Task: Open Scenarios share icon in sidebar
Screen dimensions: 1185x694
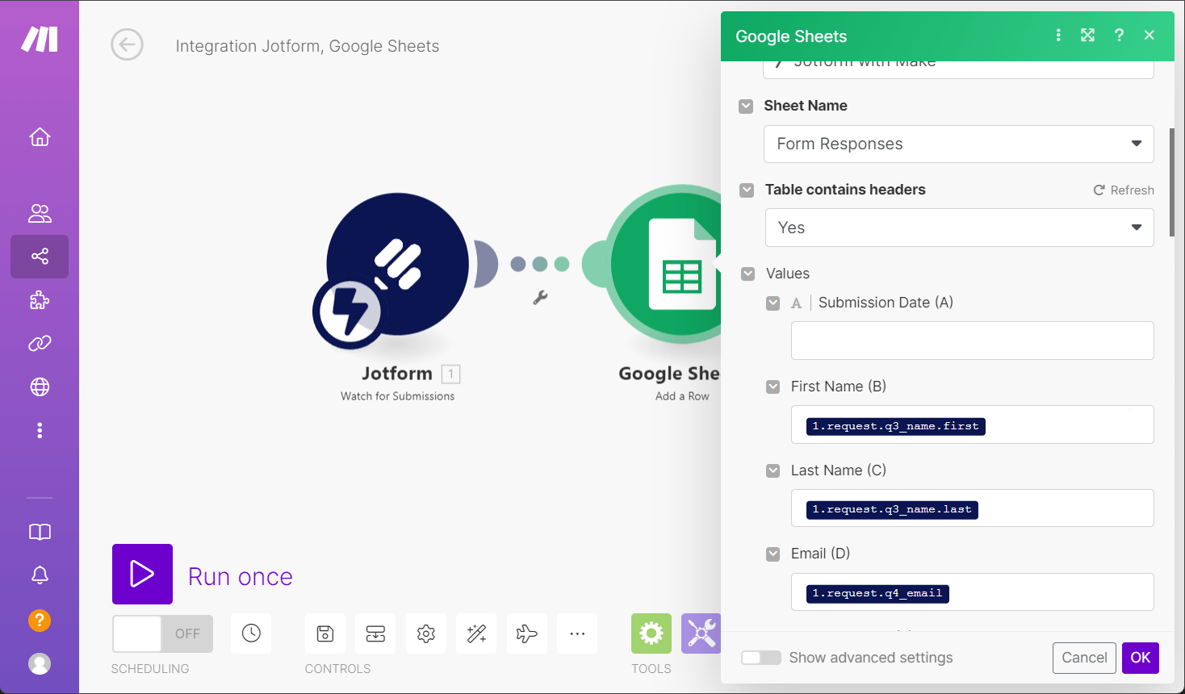Action: (x=40, y=257)
